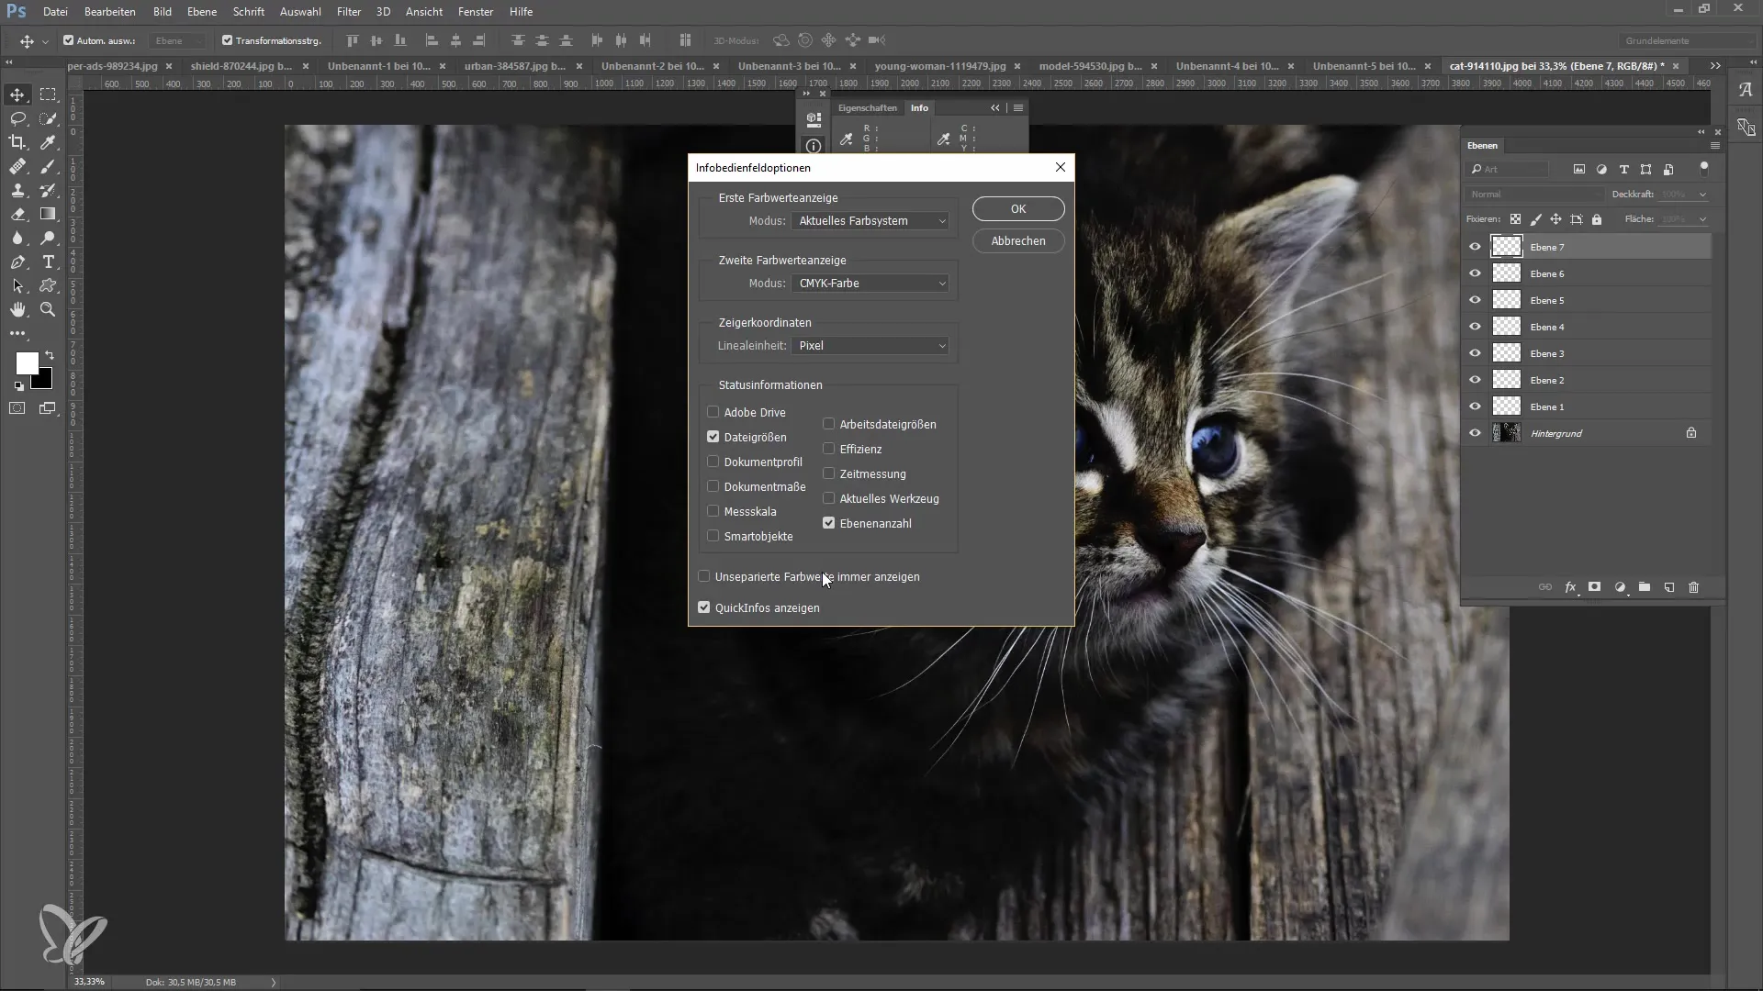Viewport: 1763px width, 991px height.
Task: Select the Eyedropper tool in toolbar
Action: [x=49, y=142]
